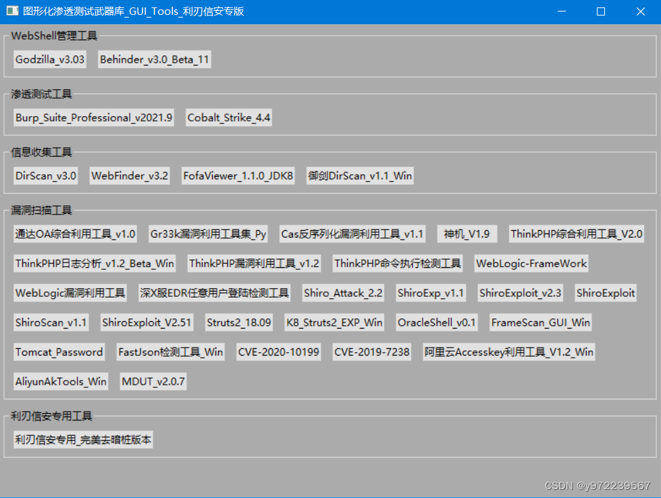Image resolution: width=661 pixels, height=498 pixels.
Task: Start 御剑DirScan_v1.1_Win
Action: tap(360, 175)
